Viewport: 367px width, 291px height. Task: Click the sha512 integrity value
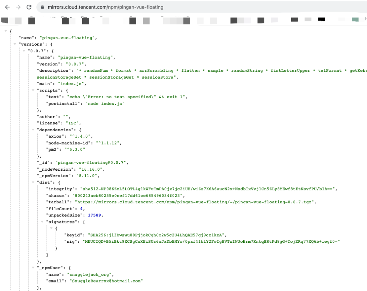(x=208, y=189)
